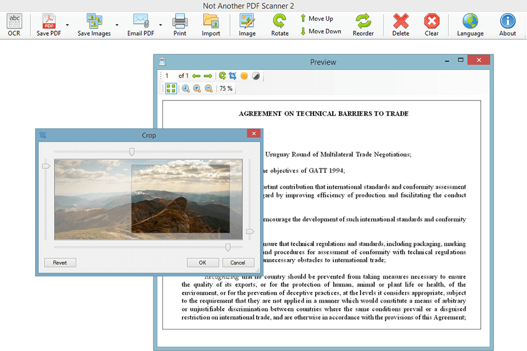This screenshot has height=351, width=527.
Task: Click the top crop slider handle
Action: 131,151
